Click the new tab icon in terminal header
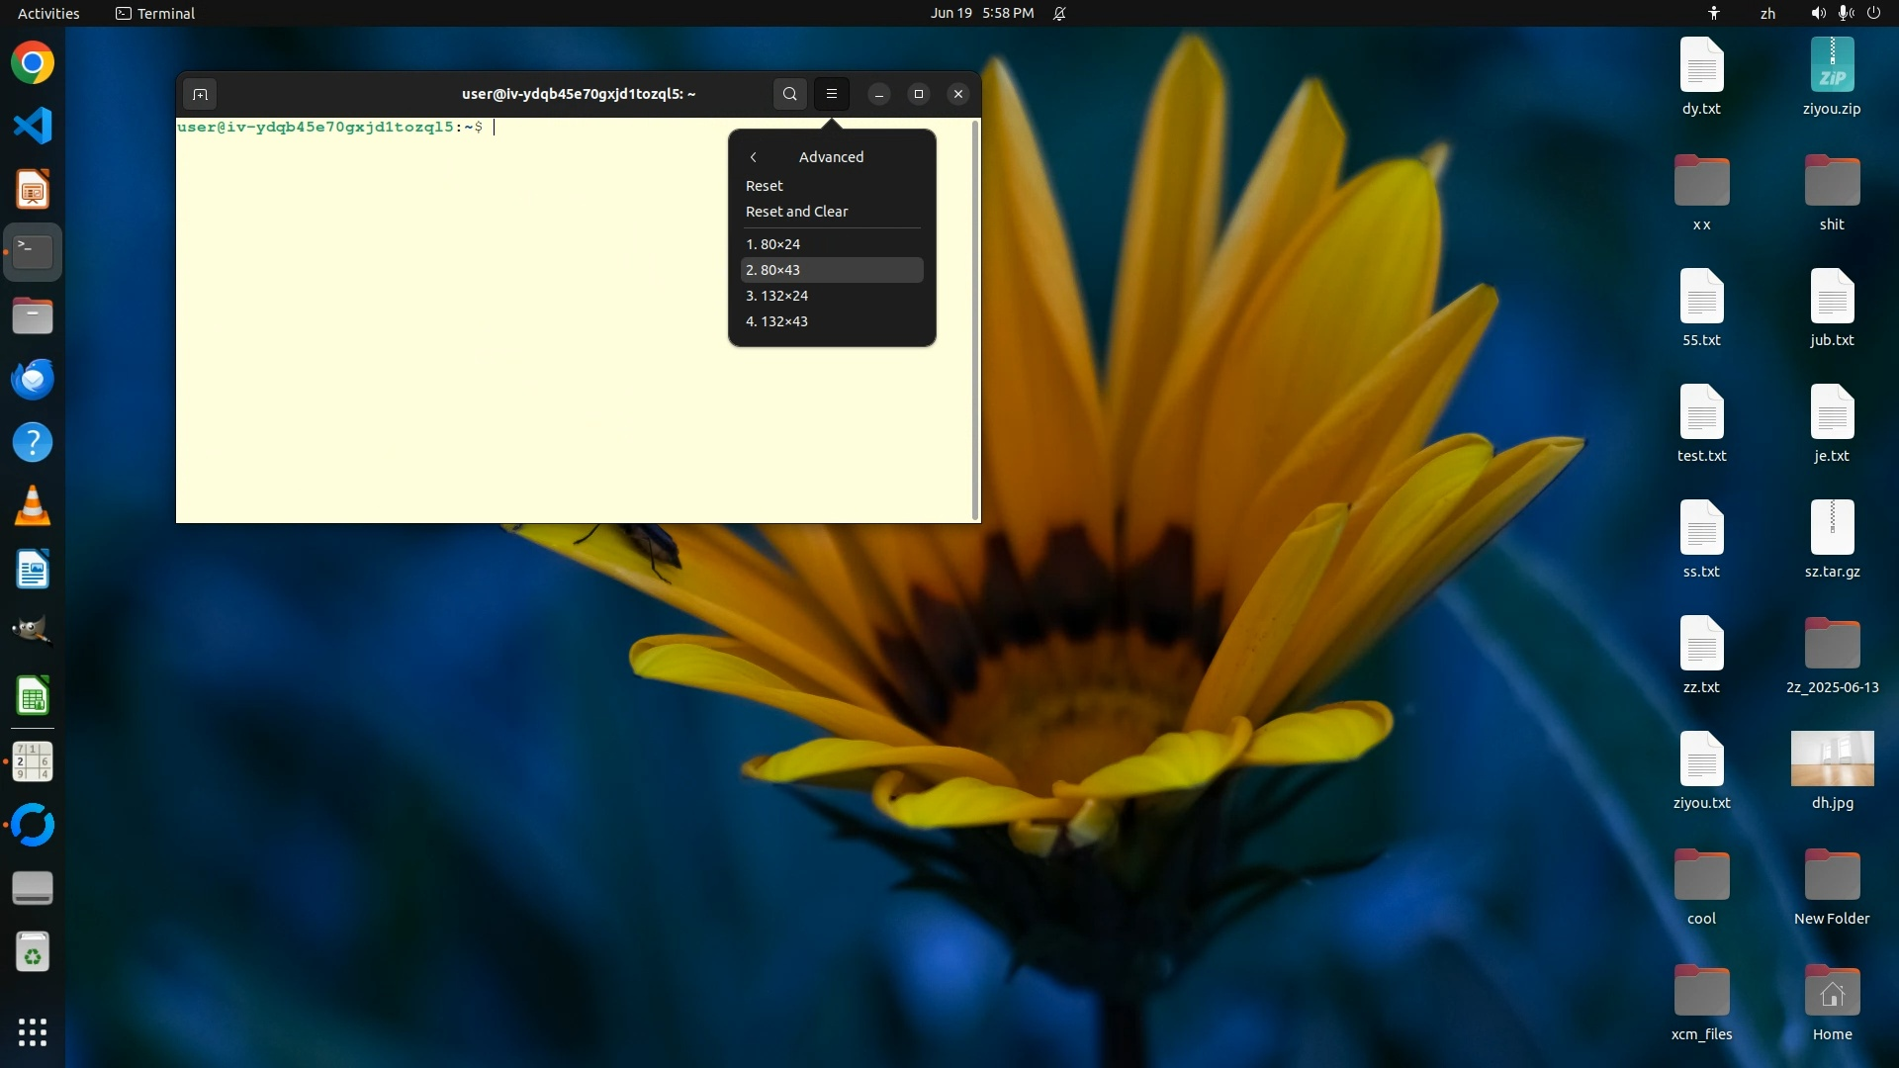 coord(200,94)
